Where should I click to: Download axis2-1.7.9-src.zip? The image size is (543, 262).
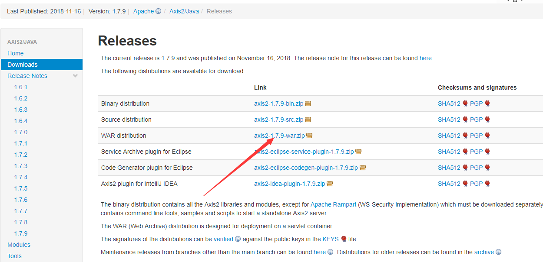click(x=279, y=120)
